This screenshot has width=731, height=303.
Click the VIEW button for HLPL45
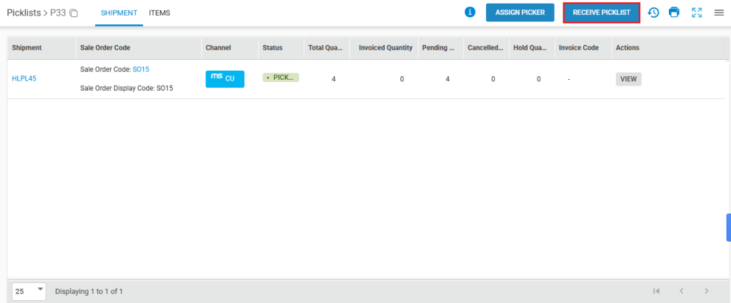[x=628, y=79]
